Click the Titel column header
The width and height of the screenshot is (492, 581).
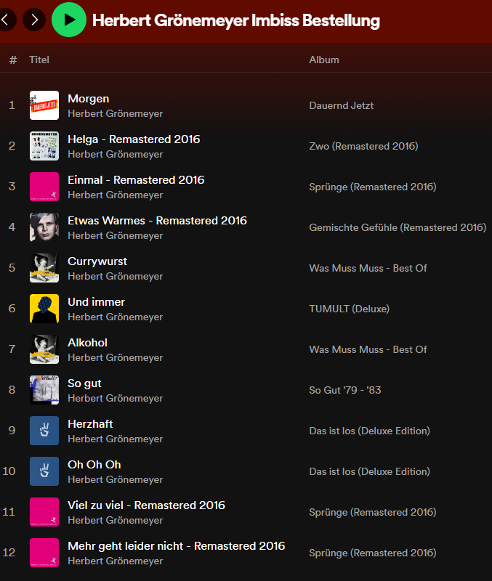click(39, 60)
